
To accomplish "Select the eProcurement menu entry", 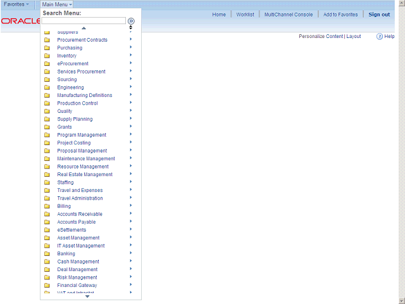I will 73,63.
